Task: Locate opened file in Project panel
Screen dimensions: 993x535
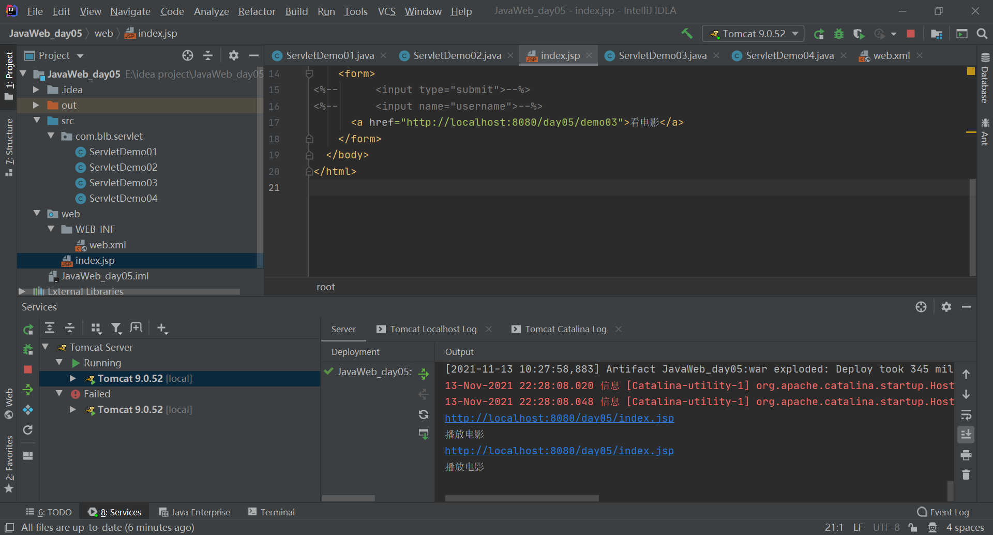Action: [188, 55]
